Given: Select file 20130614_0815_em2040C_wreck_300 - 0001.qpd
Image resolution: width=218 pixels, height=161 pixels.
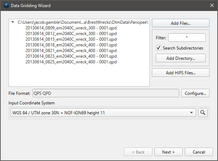Looking at the screenshot, I should pos(71,39).
